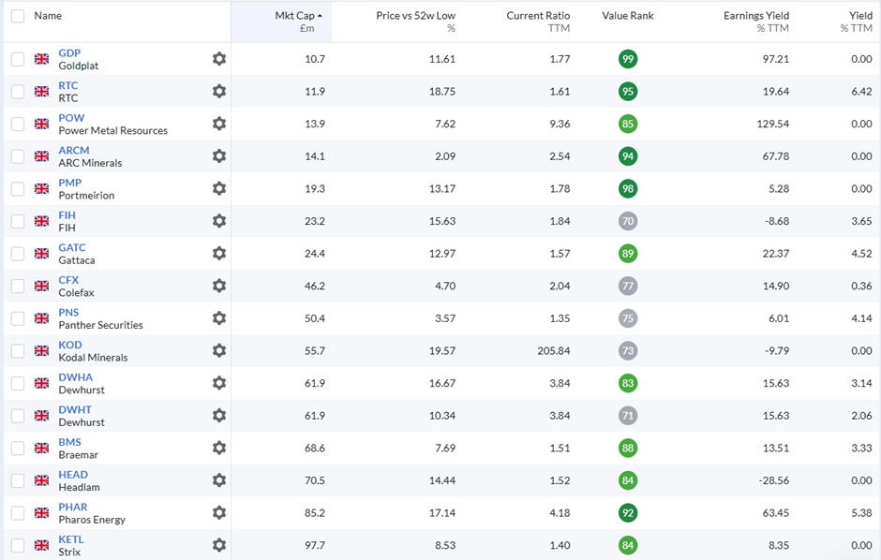This screenshot has width=881, height=560.
Task: Open gear options for Pharos Energy
Action: click(x=219, y=513)
